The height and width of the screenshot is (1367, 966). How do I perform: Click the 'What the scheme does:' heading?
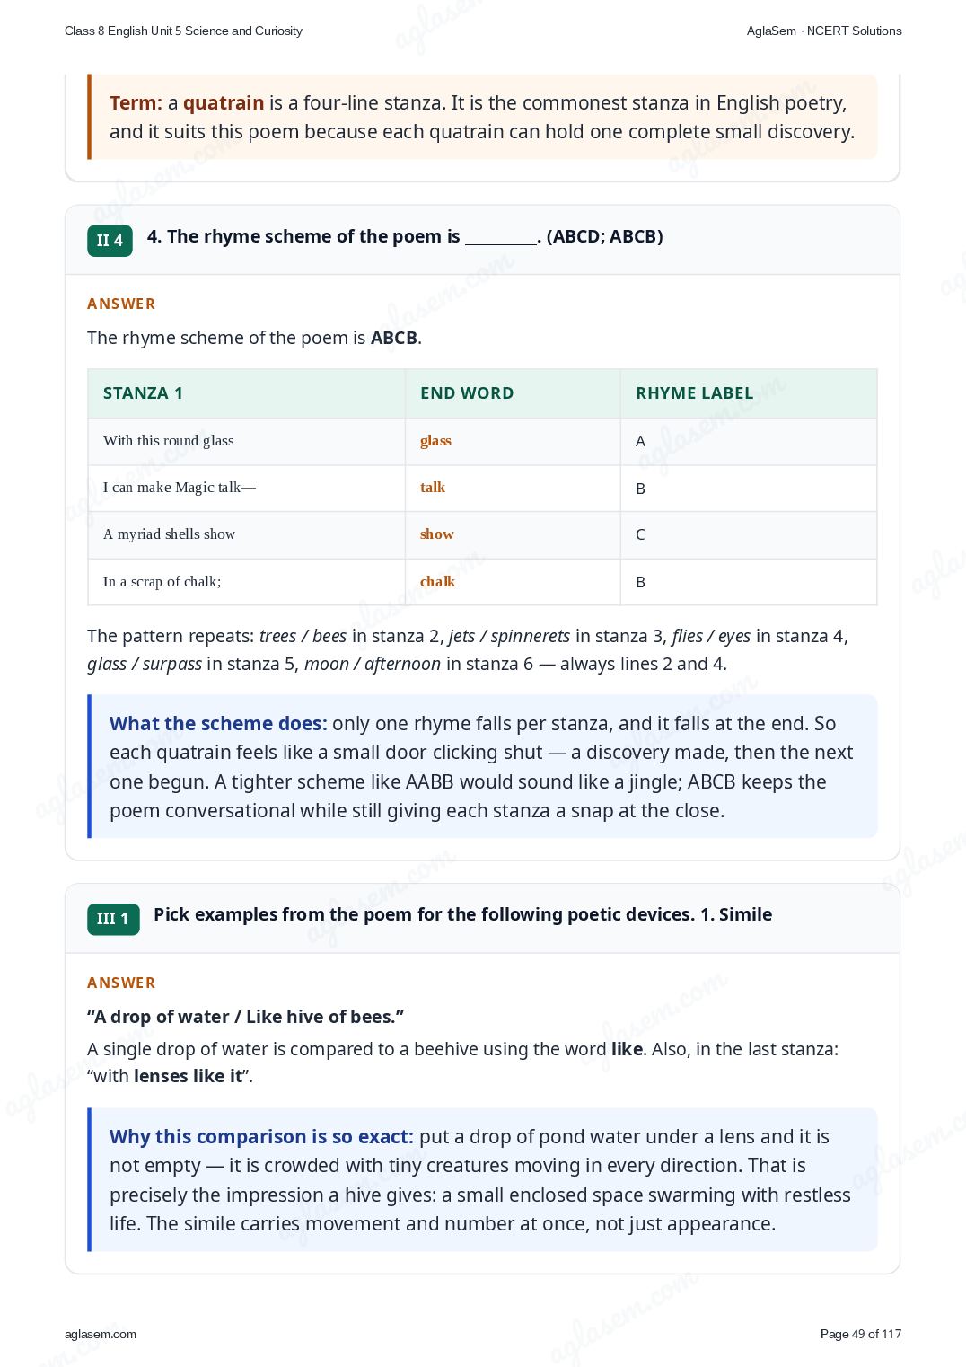click(218, 724)
